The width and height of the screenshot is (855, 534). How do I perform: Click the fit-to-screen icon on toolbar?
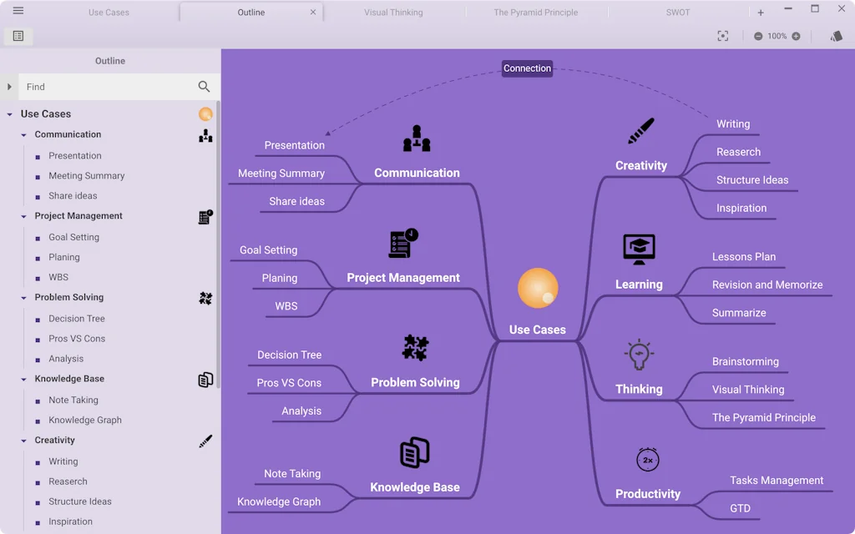723,36
